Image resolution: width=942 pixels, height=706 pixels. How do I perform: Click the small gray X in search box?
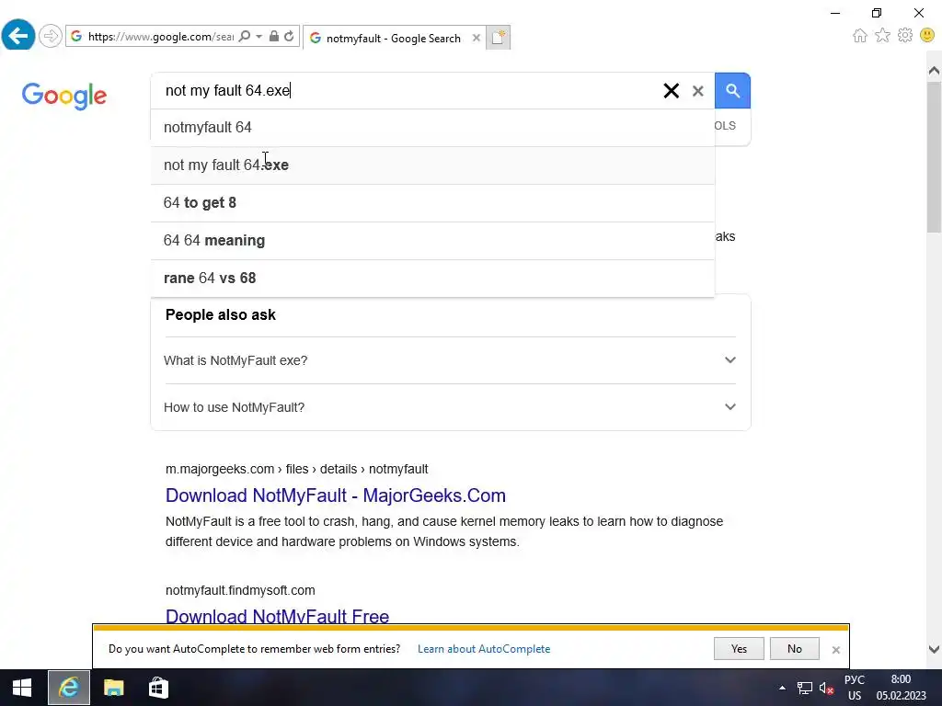[x=697, y=91]
